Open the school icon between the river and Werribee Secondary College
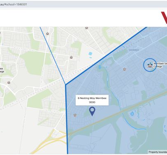 125,69
